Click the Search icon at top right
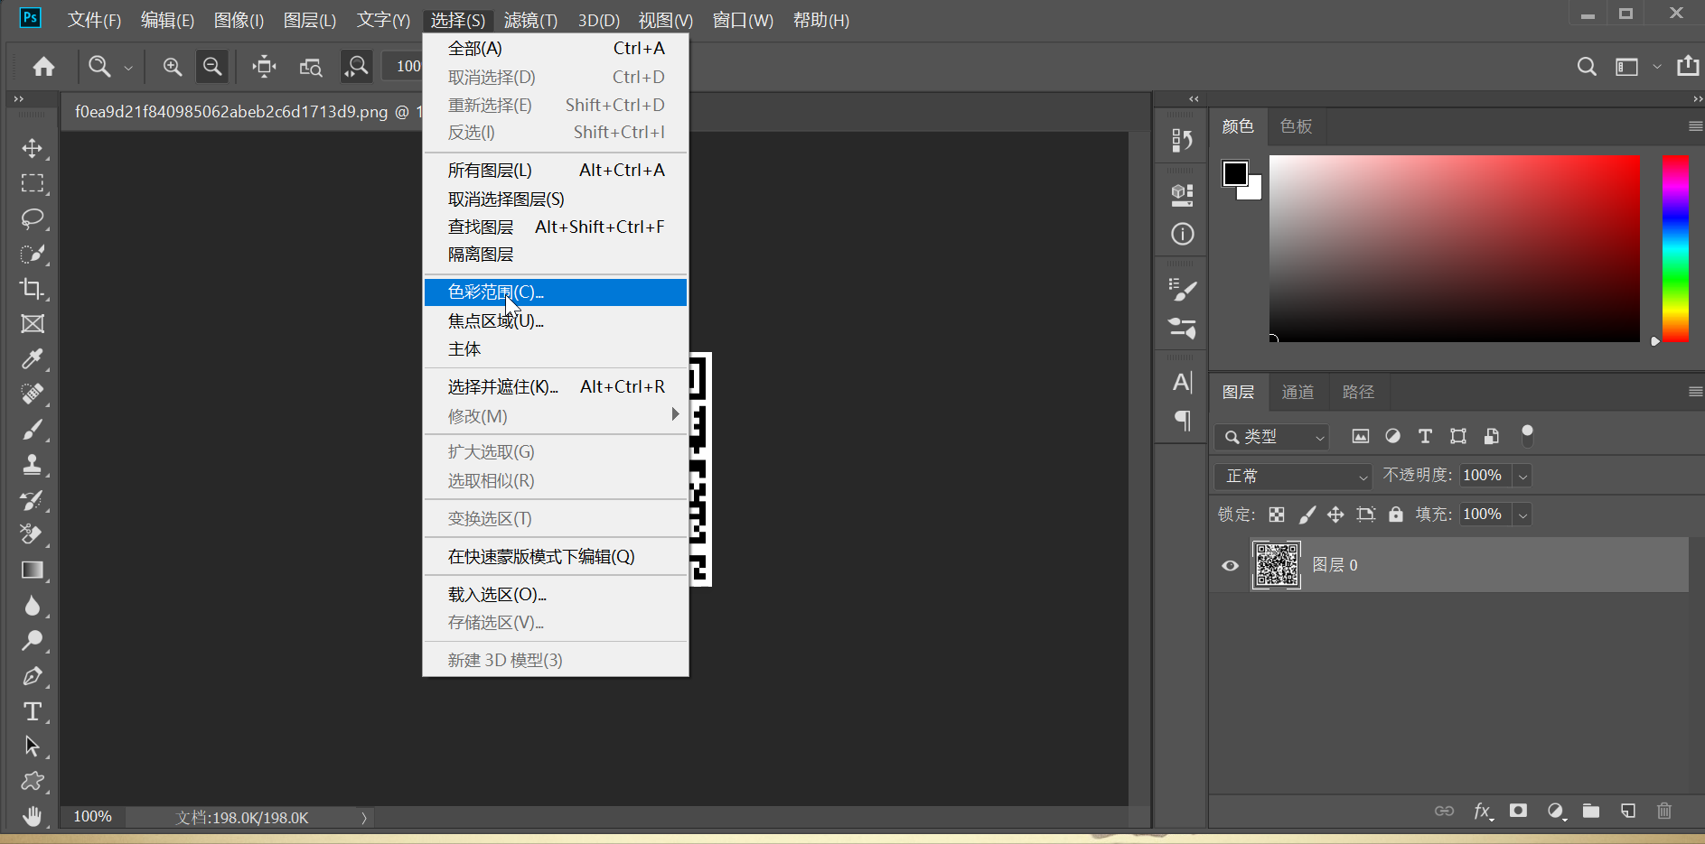The image size is (1705, 844). 1587,66
